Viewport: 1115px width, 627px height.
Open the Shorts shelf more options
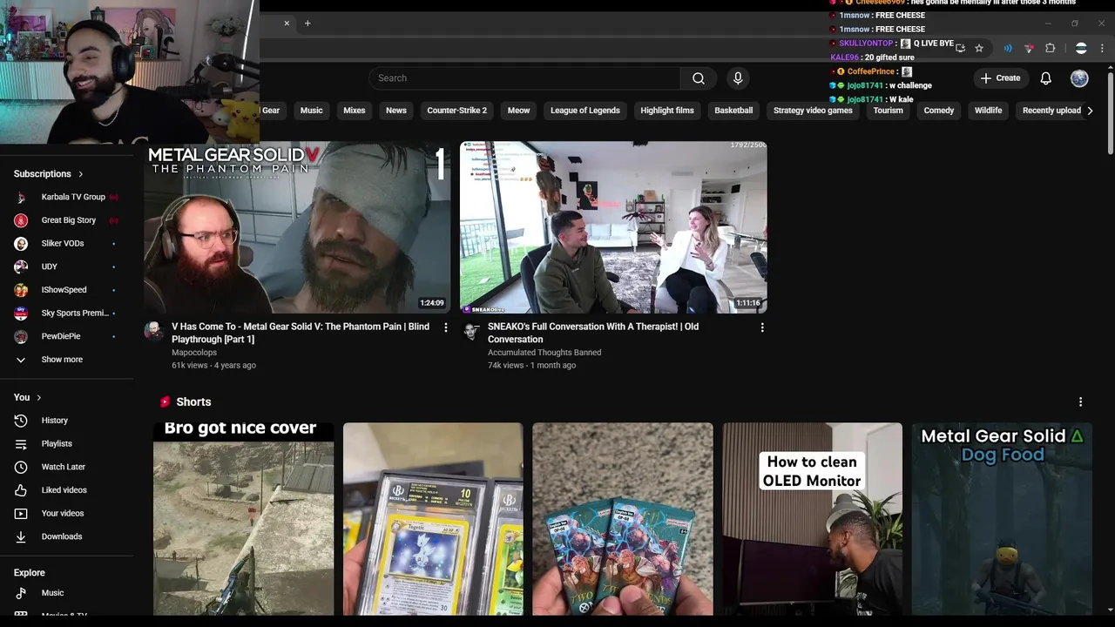[x=1080, y=401]
